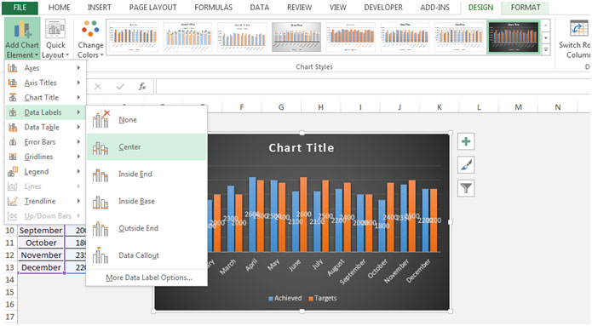Open the FILE tab
Screen dimensions: 592x326
point(20,7)
